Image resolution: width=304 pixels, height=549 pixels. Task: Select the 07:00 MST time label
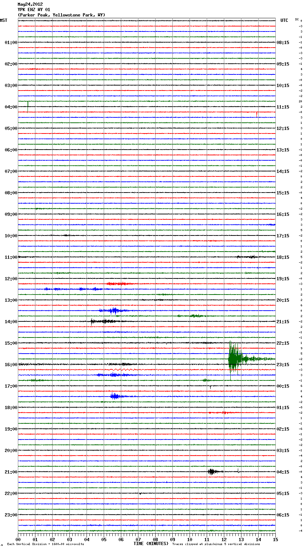(11, 171)
